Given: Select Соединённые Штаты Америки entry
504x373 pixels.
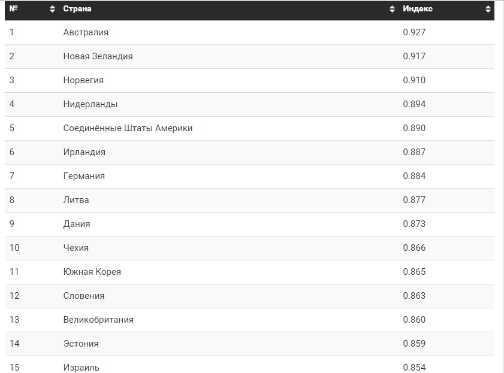Looking at the screenshot, I should 128,128.
